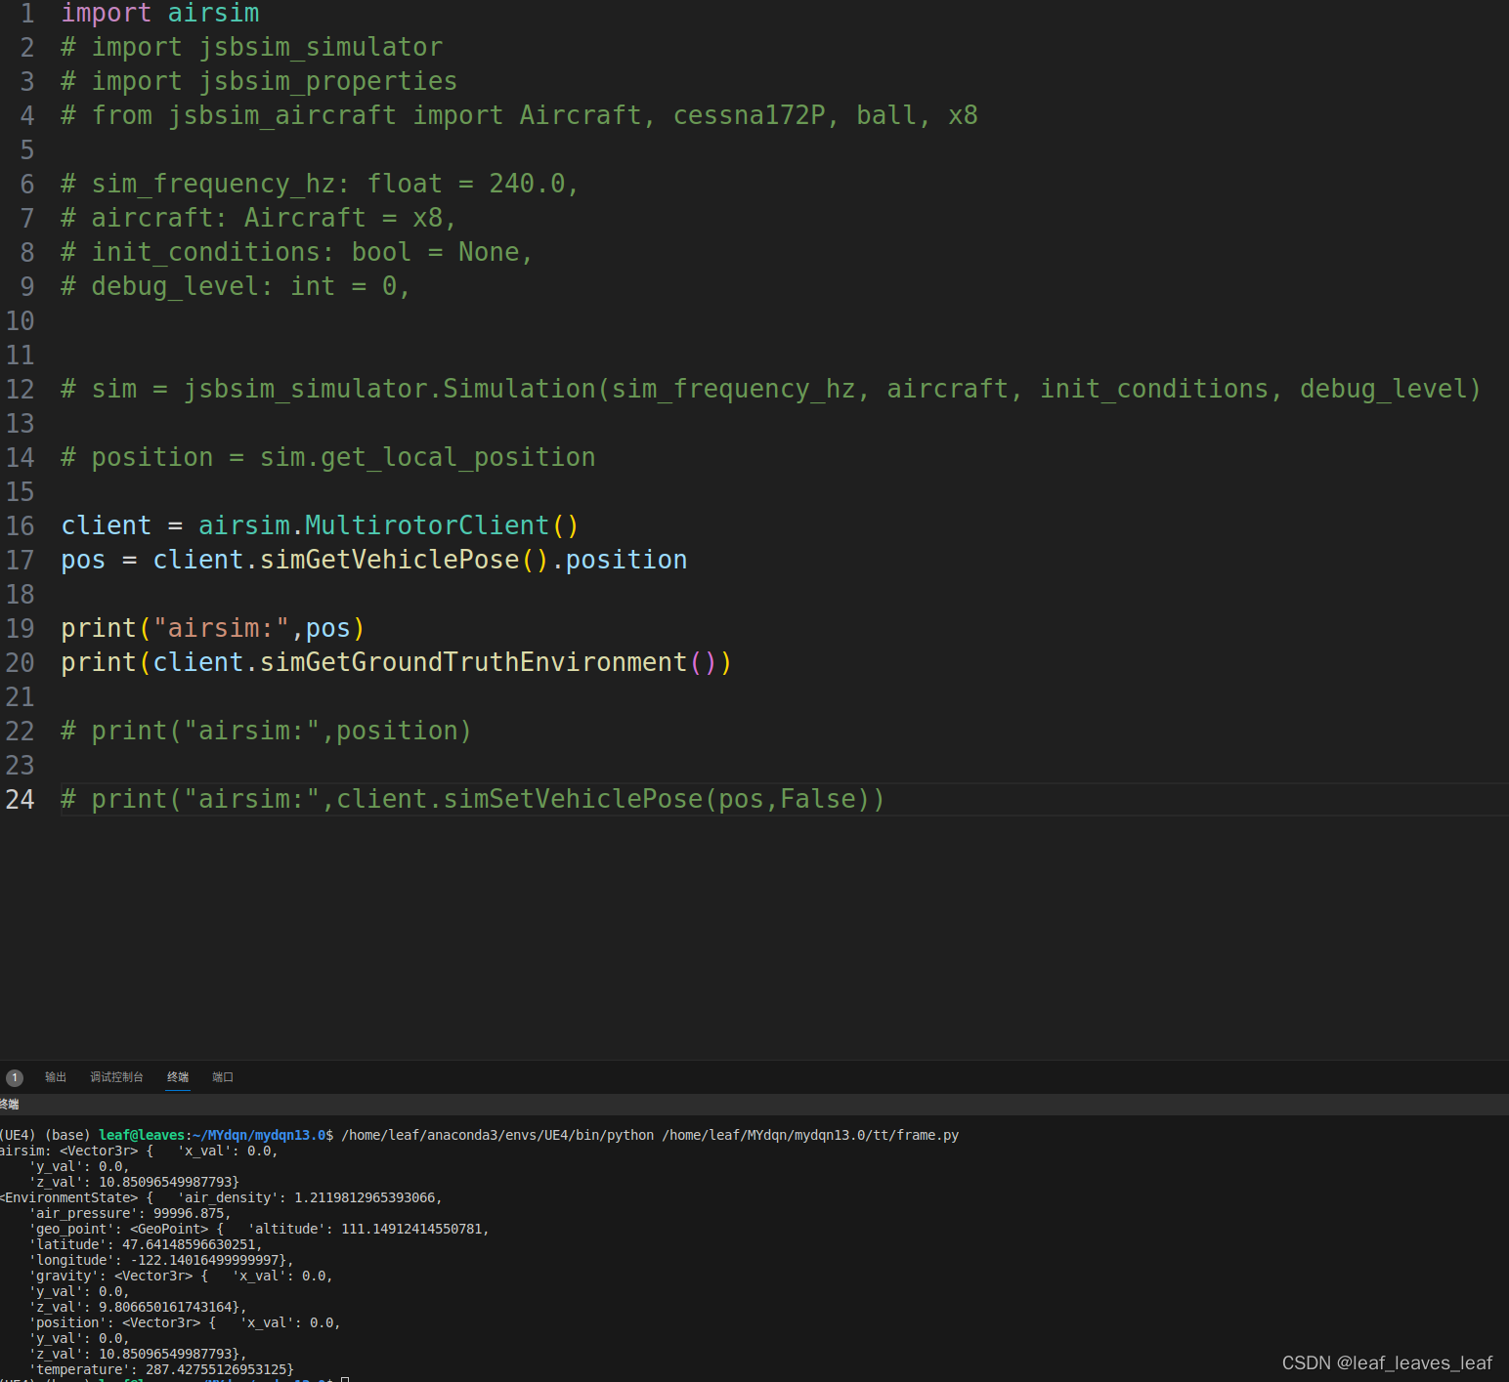Click the '# position = sim.get_local_position' line

point(328,457)
